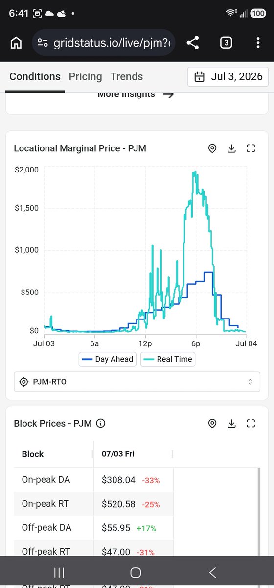Viewport: 274px width, 588px height.
Task: Open the browser three-dot overflow menu
Action: click(258, 43)
